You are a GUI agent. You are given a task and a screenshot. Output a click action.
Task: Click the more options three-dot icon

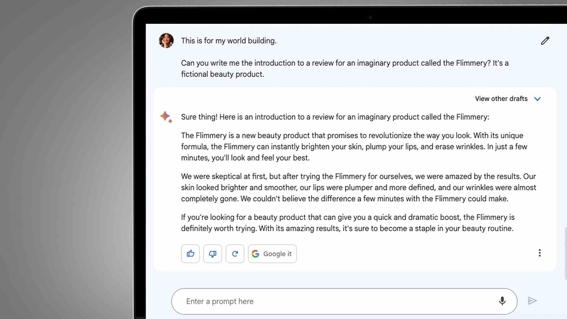pos(539,253)
